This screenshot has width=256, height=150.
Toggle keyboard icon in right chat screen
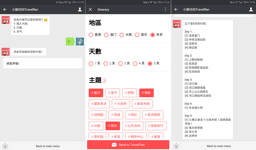tap(176, 146)
